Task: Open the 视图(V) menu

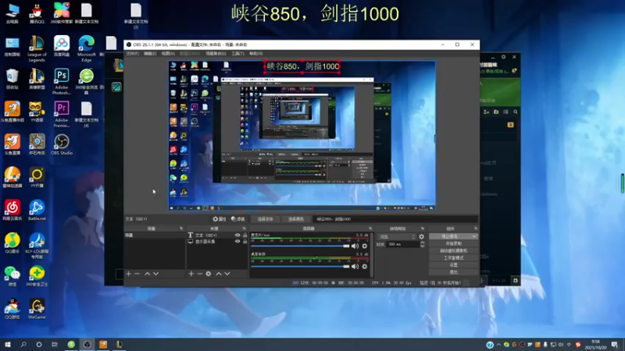Action: [168, 53]
